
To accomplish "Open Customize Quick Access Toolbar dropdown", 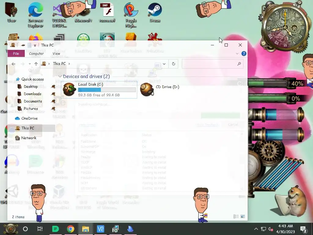I will [x=35, y=45].
